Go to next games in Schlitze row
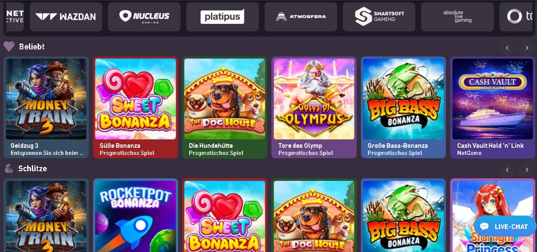Image resolution: width=537 pixels, height=252 pixels. click(527, 170)
